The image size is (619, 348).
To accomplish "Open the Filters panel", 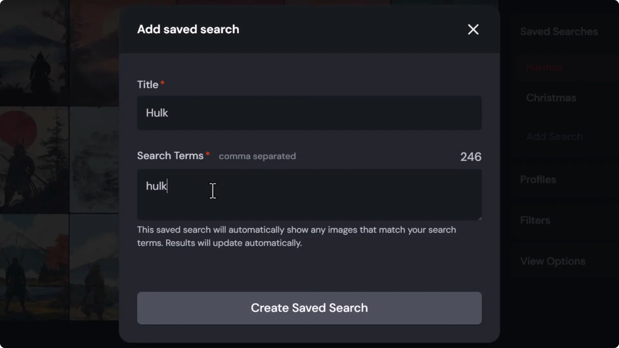I will (x=535, y=220).
